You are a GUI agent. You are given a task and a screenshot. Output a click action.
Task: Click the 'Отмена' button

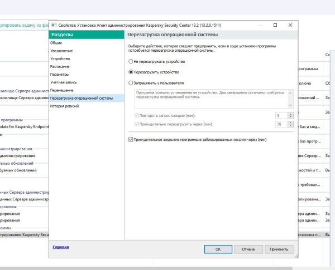coord(248,249)
